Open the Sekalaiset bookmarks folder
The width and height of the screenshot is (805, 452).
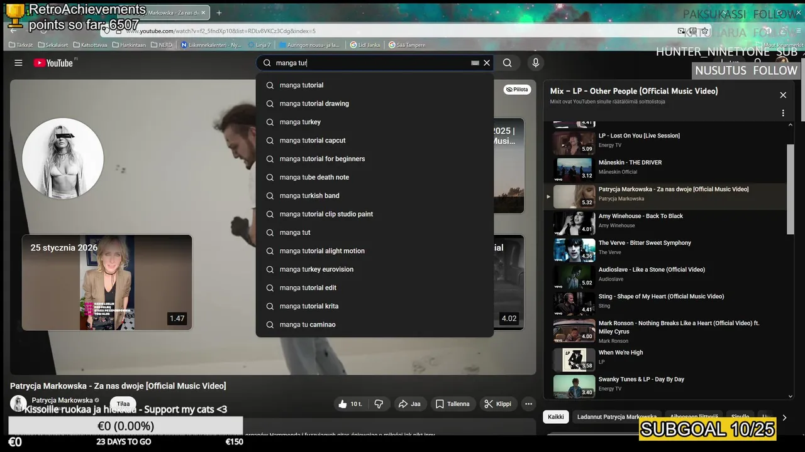pyautogui.click(x=53, y=45)
